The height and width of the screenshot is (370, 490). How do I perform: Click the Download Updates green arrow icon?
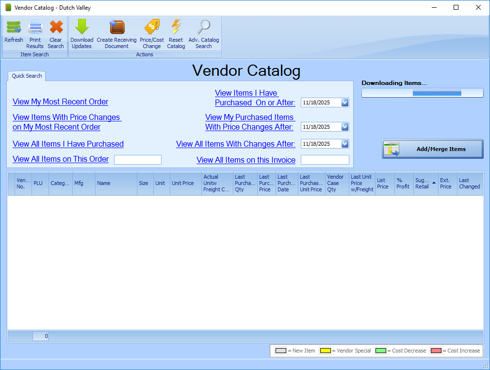tap(82, 28)
